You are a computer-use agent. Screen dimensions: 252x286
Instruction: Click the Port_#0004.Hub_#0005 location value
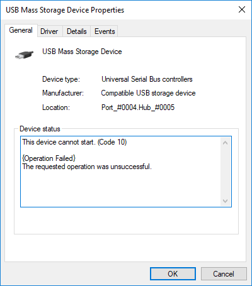click(x=138, y=107)
